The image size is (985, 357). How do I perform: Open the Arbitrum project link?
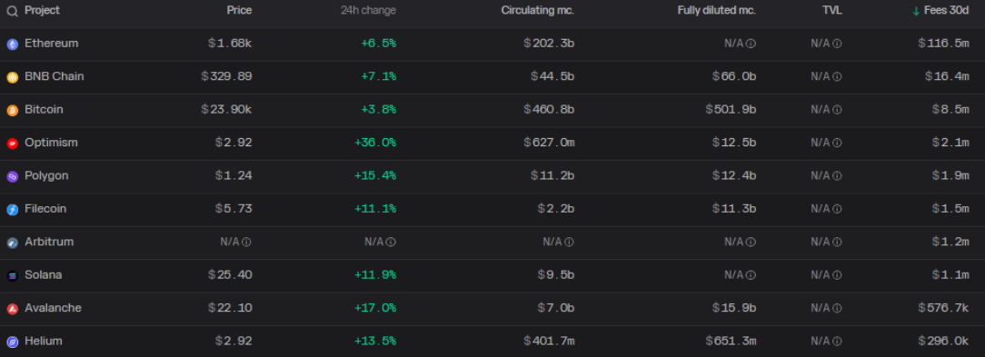49,242
